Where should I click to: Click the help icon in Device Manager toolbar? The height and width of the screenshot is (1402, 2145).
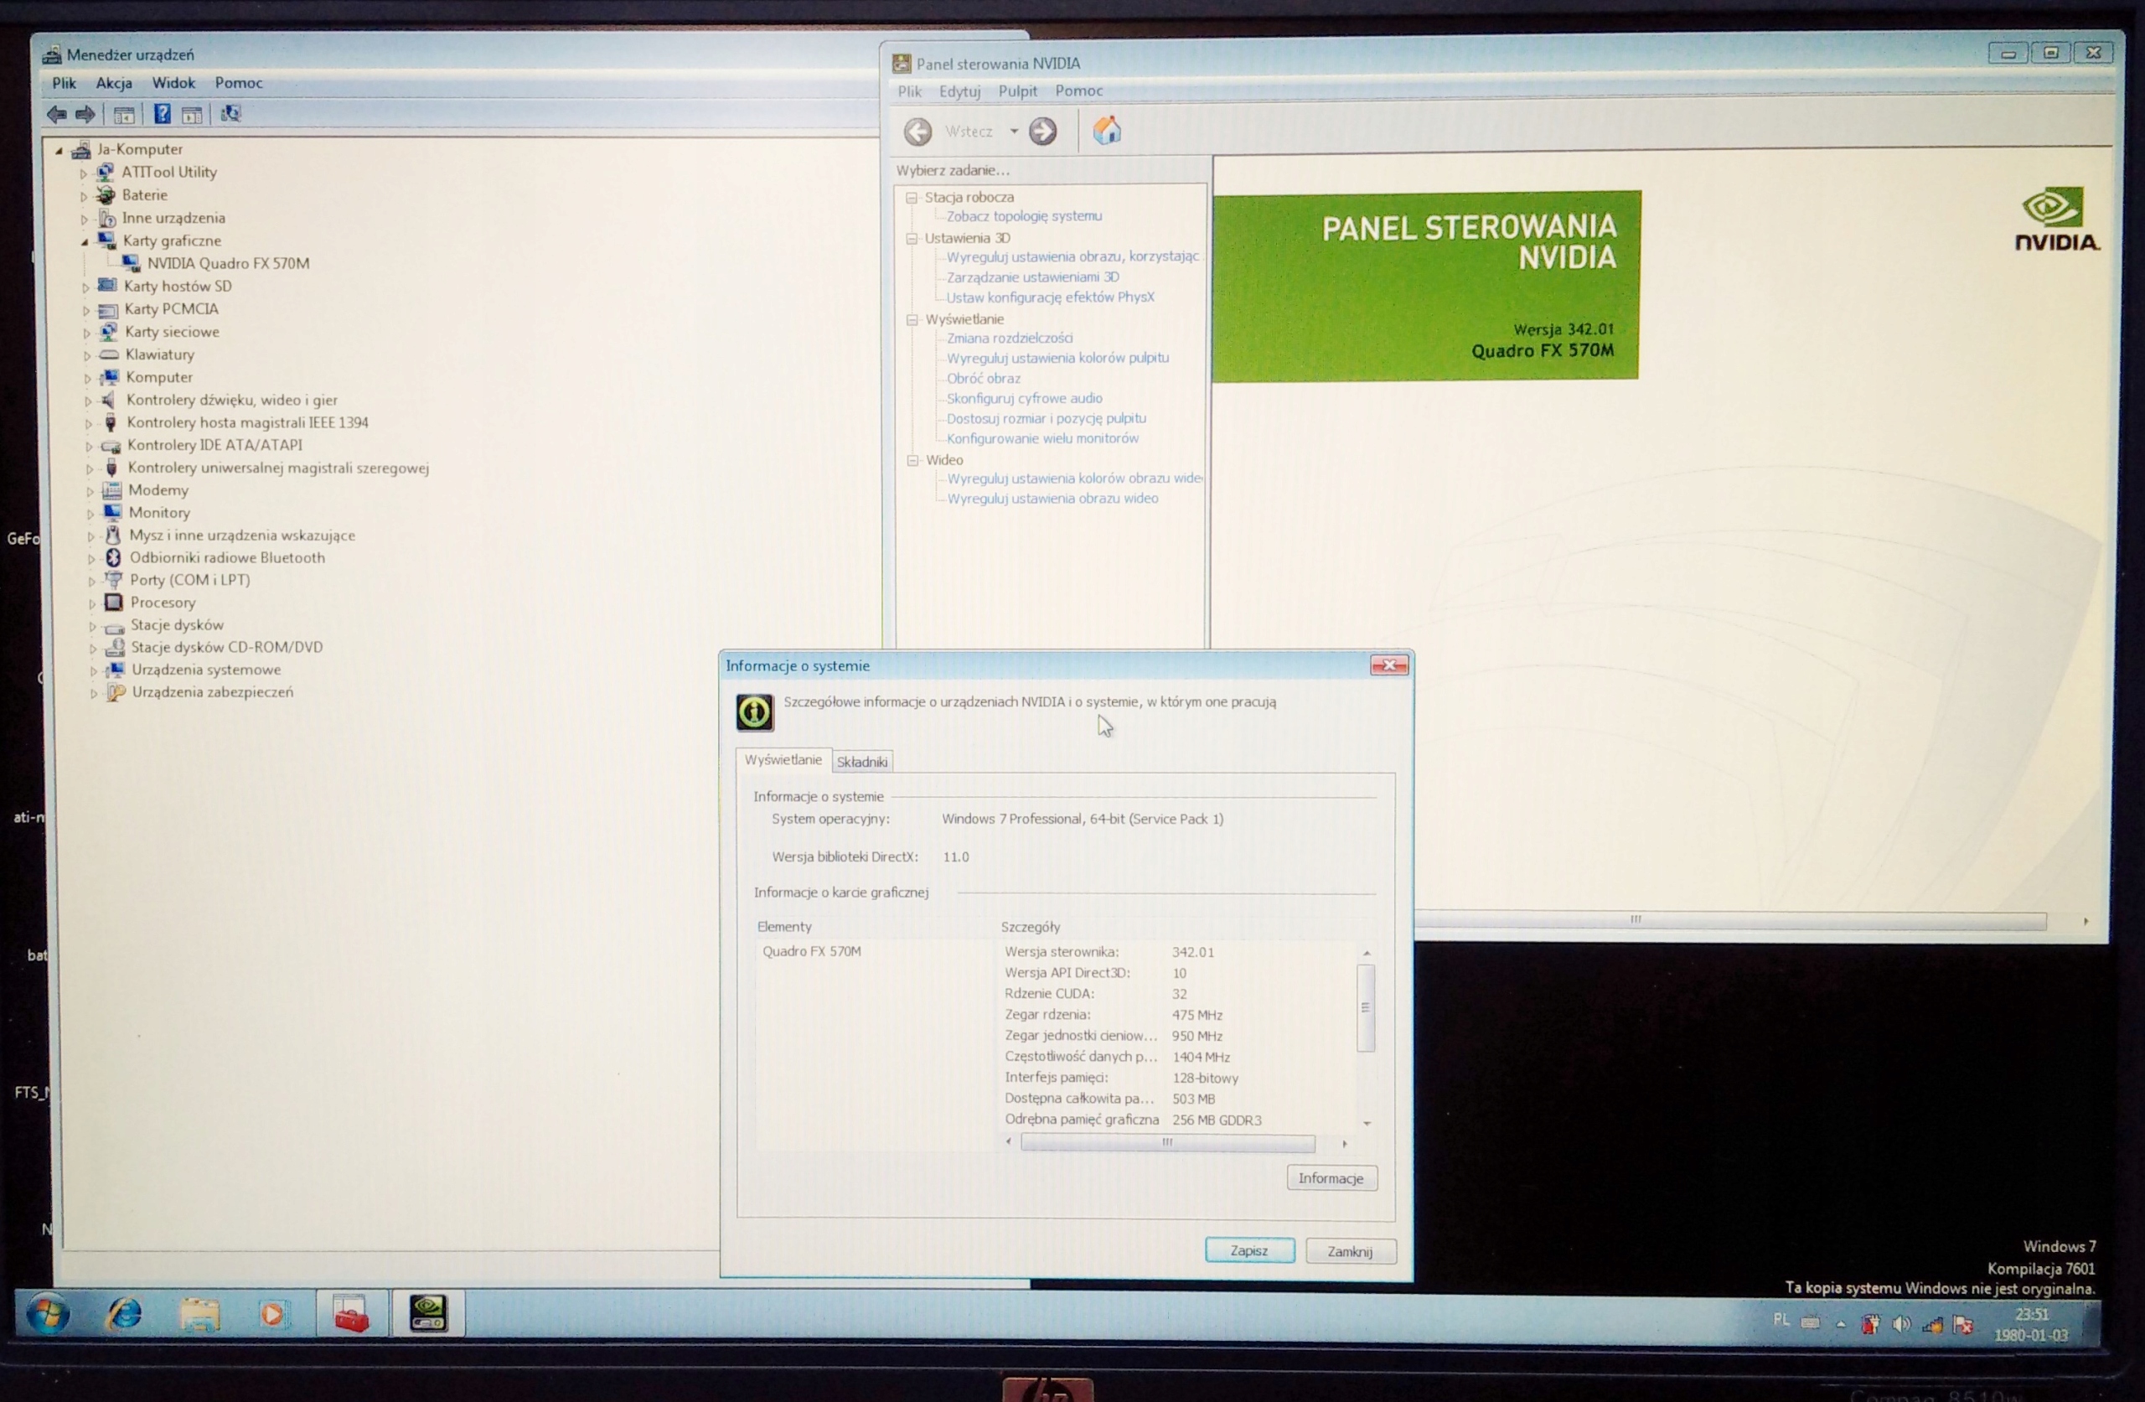coord(163,114)
